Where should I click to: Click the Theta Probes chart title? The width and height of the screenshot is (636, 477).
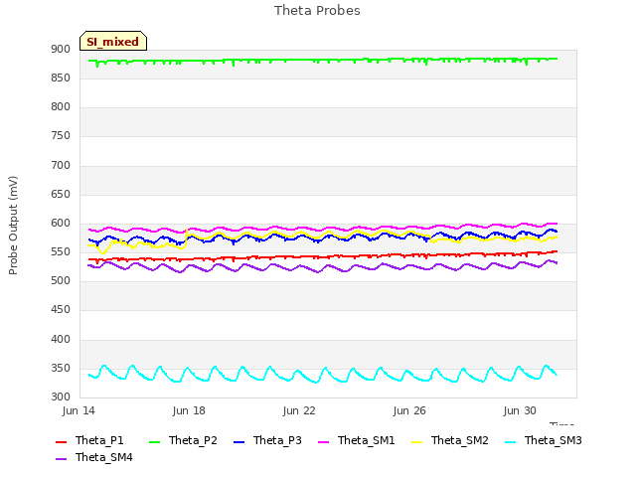point(317,11)
